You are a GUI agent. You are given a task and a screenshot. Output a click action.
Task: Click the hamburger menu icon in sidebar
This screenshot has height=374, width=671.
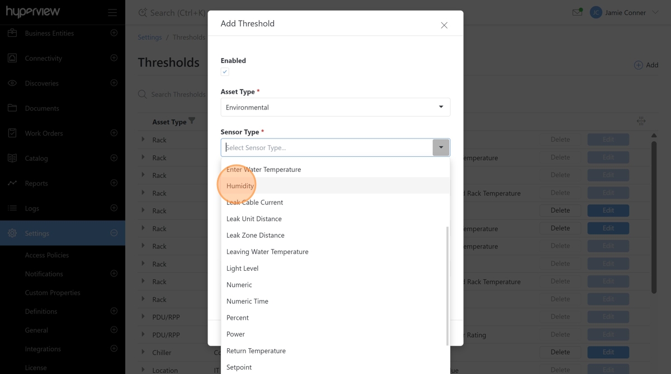coord(112,12)
